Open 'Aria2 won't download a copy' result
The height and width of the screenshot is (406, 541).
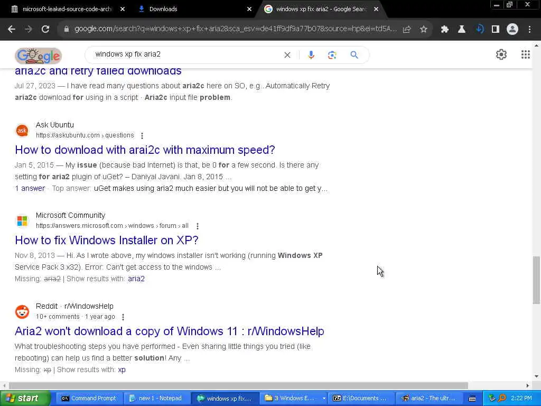170,331
